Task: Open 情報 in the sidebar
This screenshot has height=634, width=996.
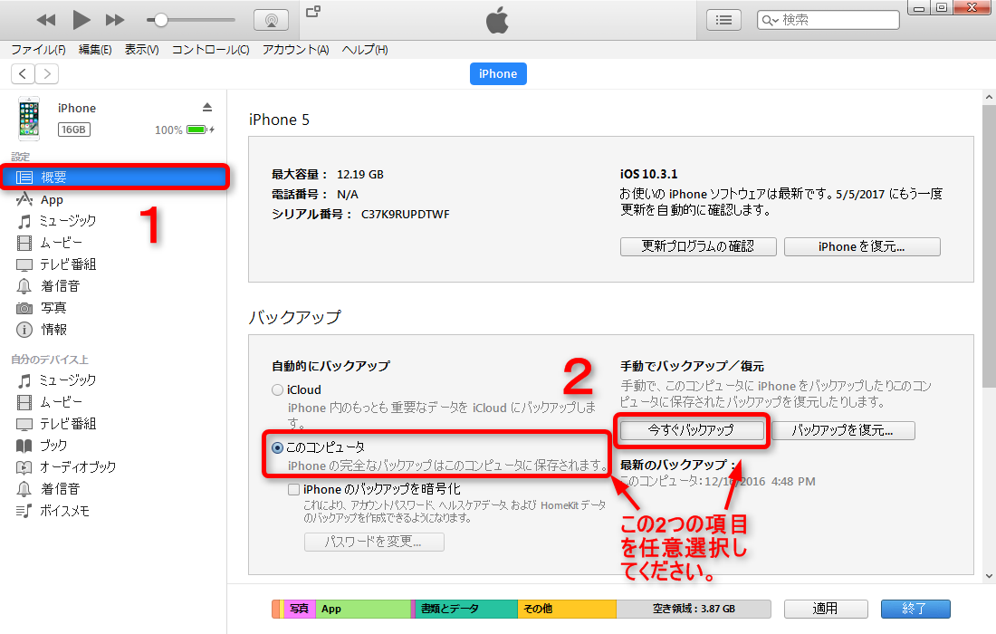Action: click(54, 330)
